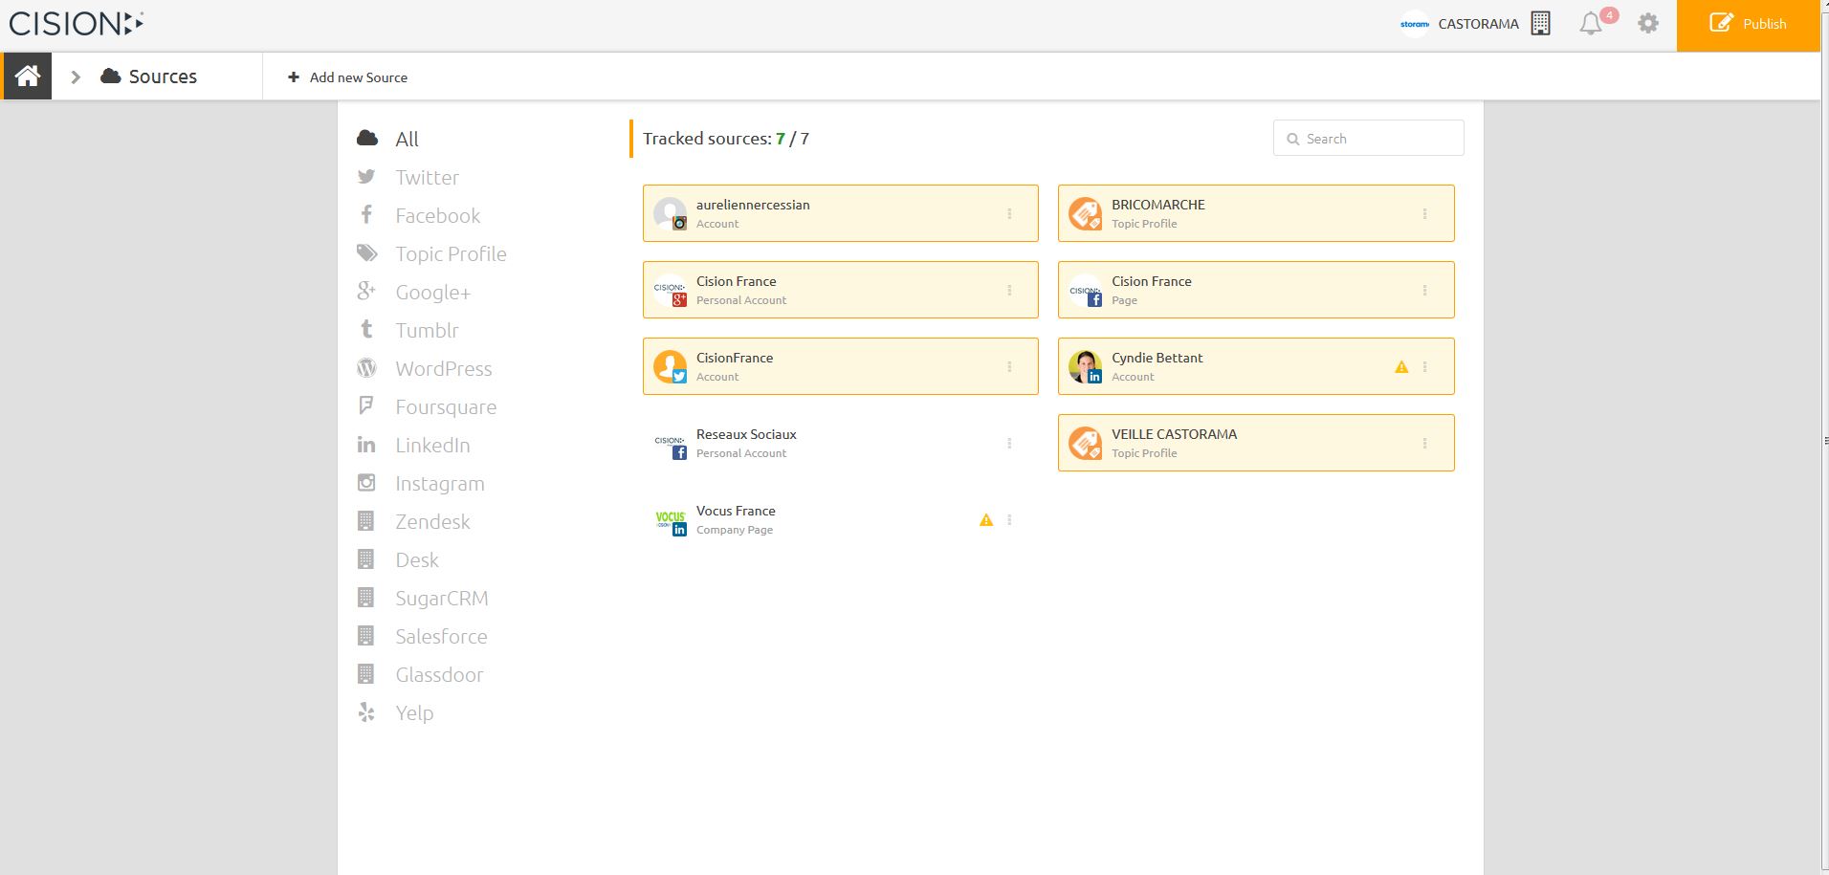Click Add new Source
The width and height of the screenshot is (1829, 875).
coord(348,77)
